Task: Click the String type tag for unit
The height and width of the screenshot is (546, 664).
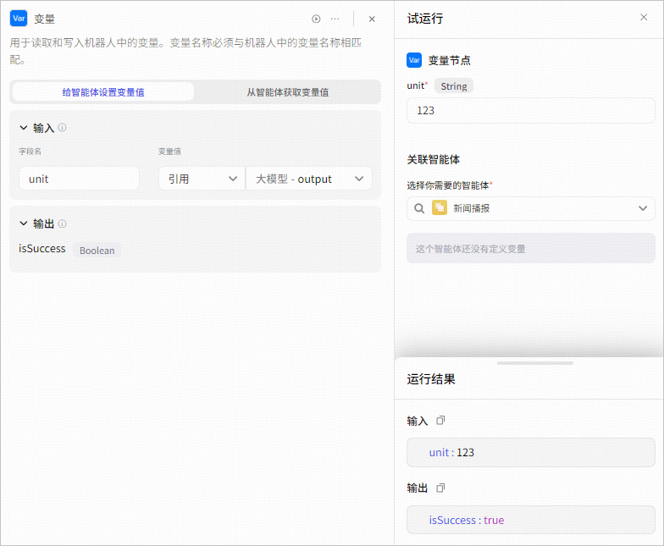Action: [x=454, y=86]
